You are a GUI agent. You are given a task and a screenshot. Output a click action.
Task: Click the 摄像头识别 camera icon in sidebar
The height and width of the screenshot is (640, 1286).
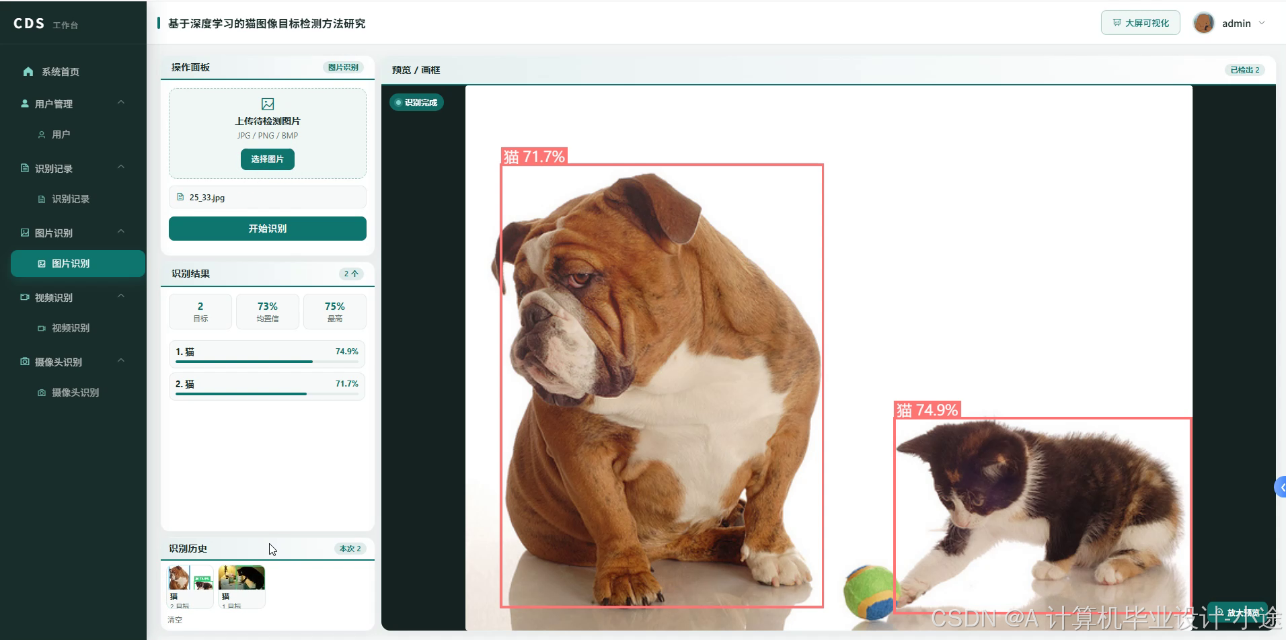pyautogui.click(x=25, y=362)
